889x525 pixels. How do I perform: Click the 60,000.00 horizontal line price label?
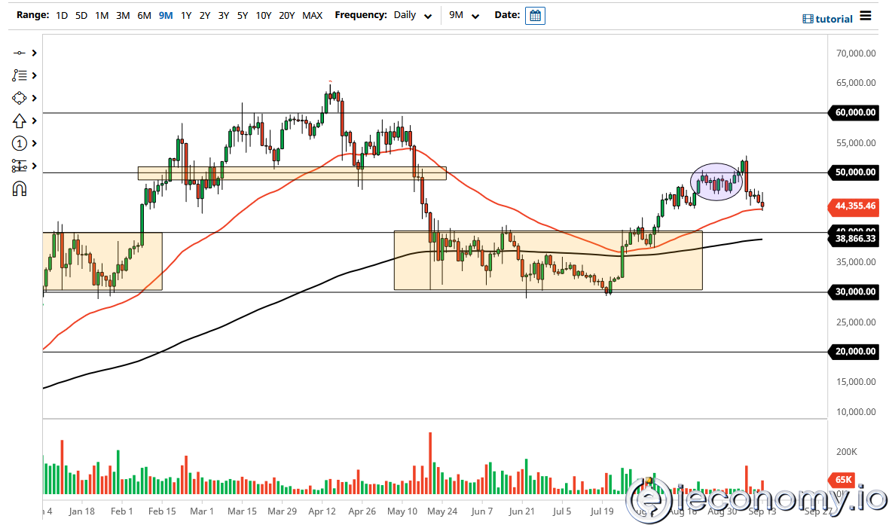pyautogui.click(x=855, y=113)
